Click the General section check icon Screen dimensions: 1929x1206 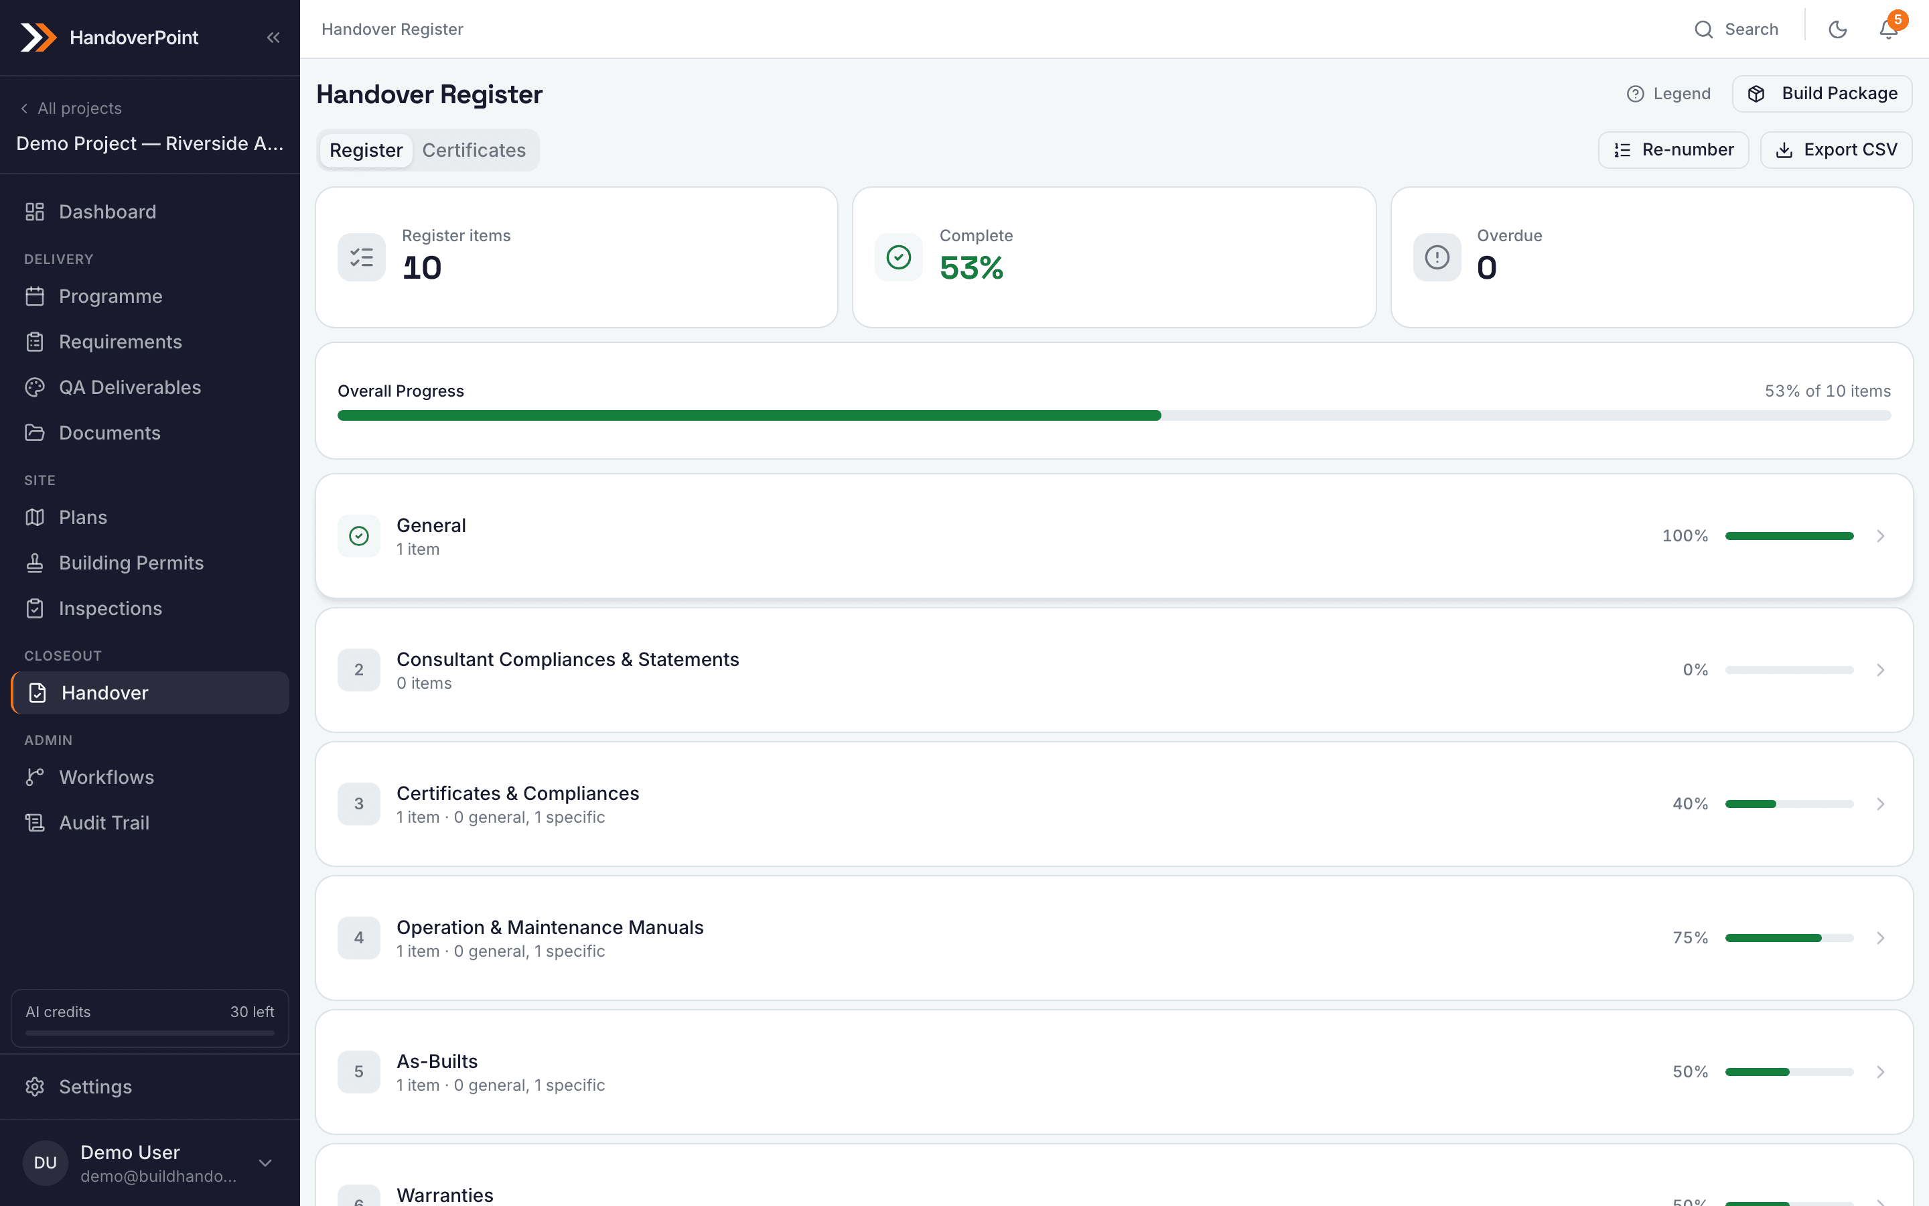pyautogui.click(x=359, y=536)
